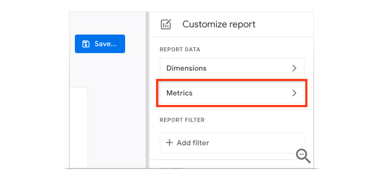Screen dimensions: 390x182
Task: Click the Customize report title
Action: coord(219,24)
